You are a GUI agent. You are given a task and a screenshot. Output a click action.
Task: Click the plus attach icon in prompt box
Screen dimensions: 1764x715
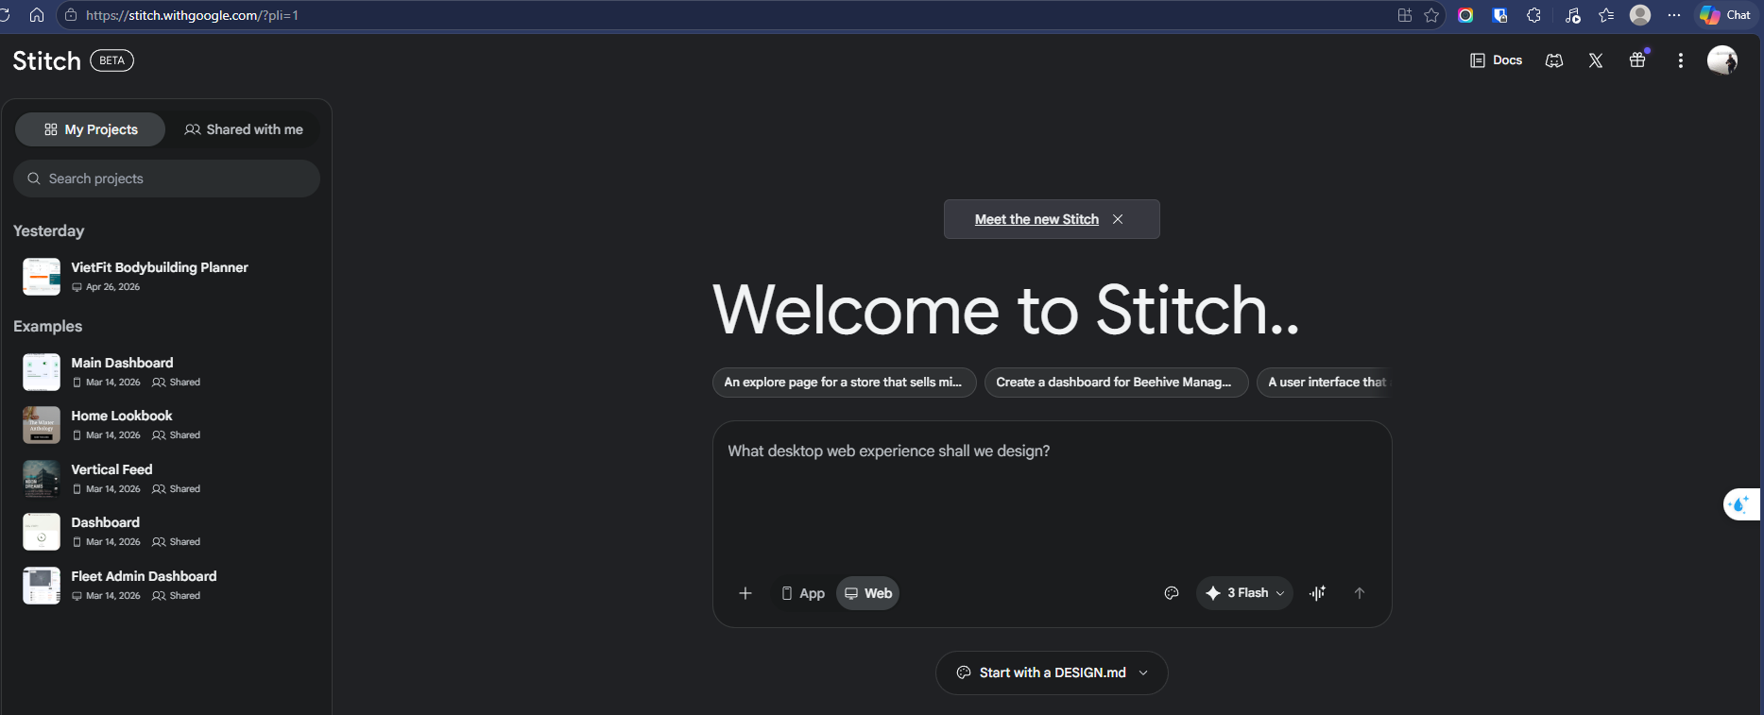click(x=745, y=593)
